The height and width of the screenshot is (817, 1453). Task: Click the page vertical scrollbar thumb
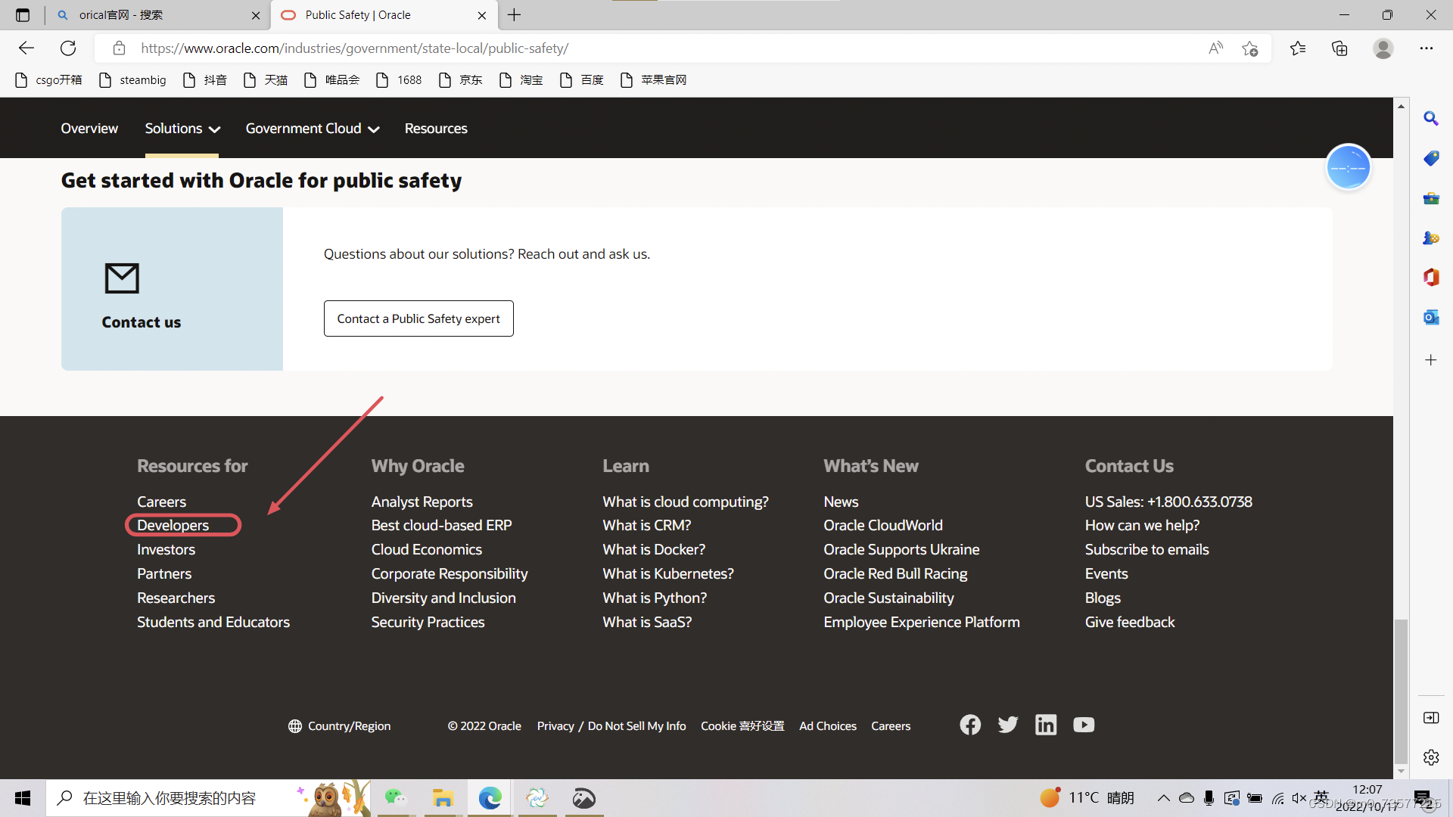[1401, 691]
